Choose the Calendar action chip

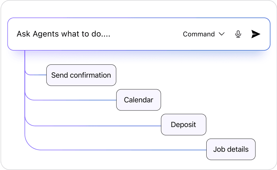[x=138, y=100]
